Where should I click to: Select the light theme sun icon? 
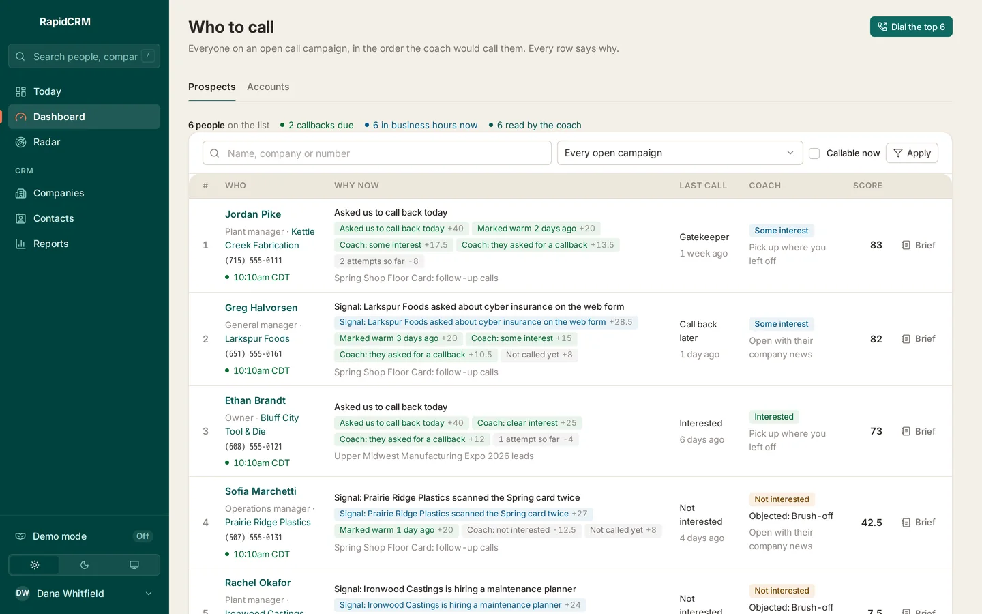tap(35, 565)
